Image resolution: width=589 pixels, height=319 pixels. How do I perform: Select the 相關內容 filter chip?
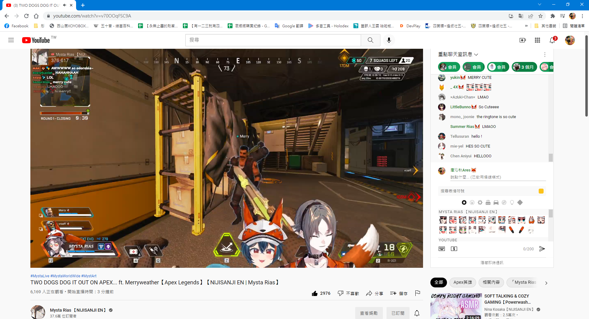click(x=491, y=282)
